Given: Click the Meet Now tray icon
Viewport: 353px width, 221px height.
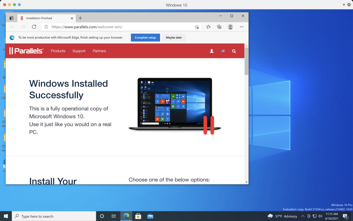Looking at the screenshot, I should tap(309, 216).
